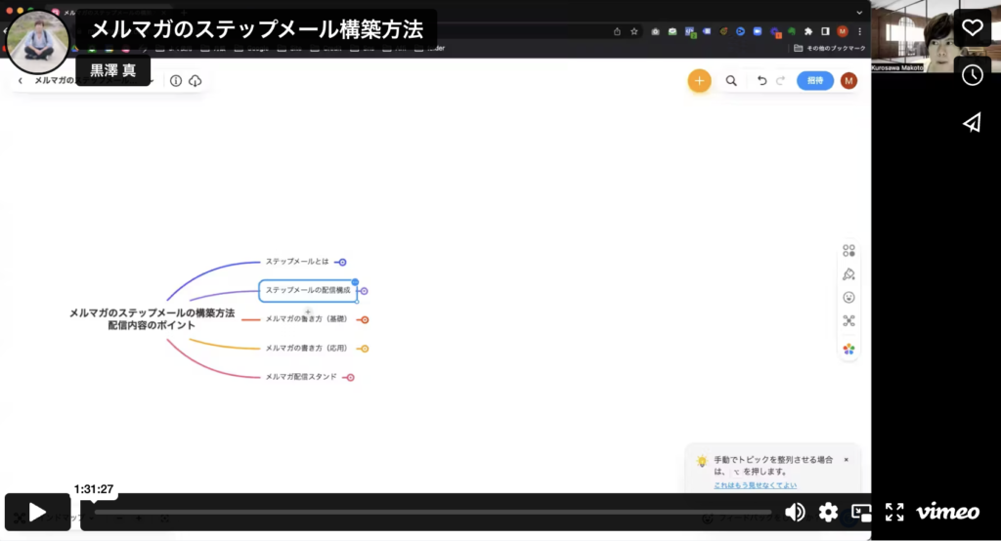Screen dimensions: 1001x541
Task: Open the mind map search magnifier
Action: pyautogui.click(x=731, y=81)
